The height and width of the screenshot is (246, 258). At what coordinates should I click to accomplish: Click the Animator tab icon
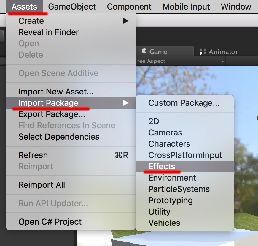[x=203, y=52]
